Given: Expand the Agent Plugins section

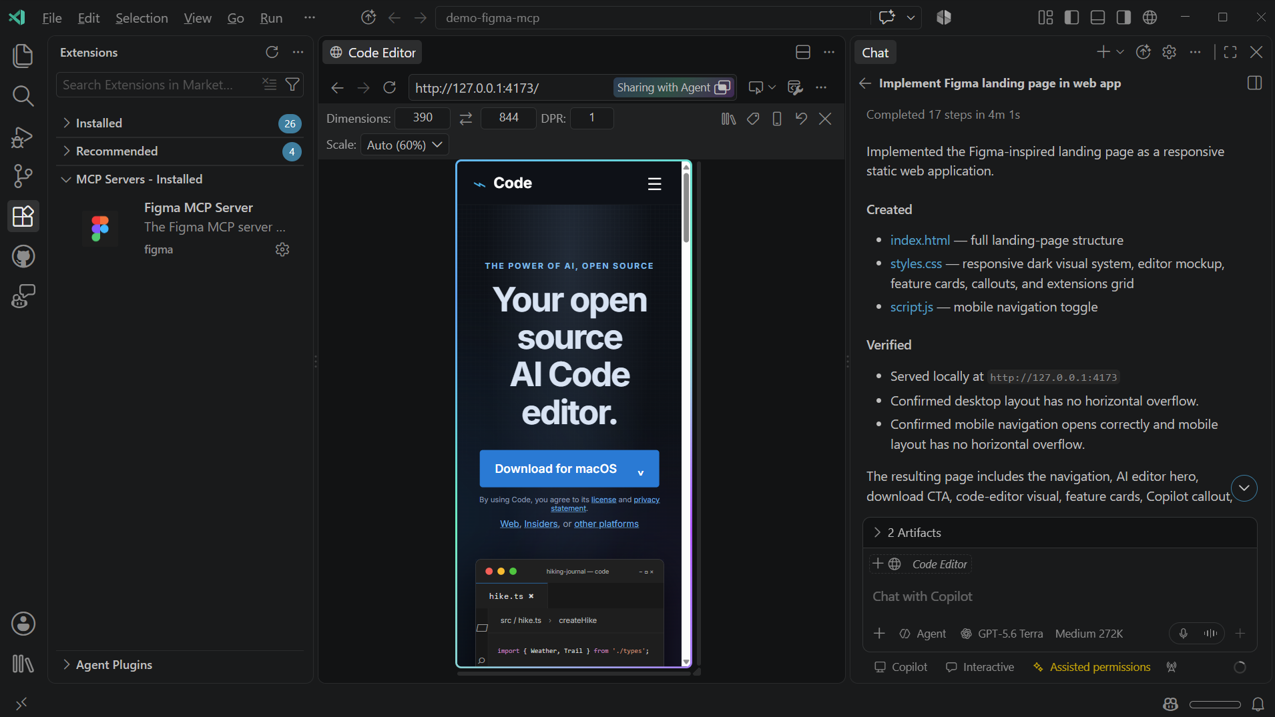Looking at the screenshot, I should point(180,665).
